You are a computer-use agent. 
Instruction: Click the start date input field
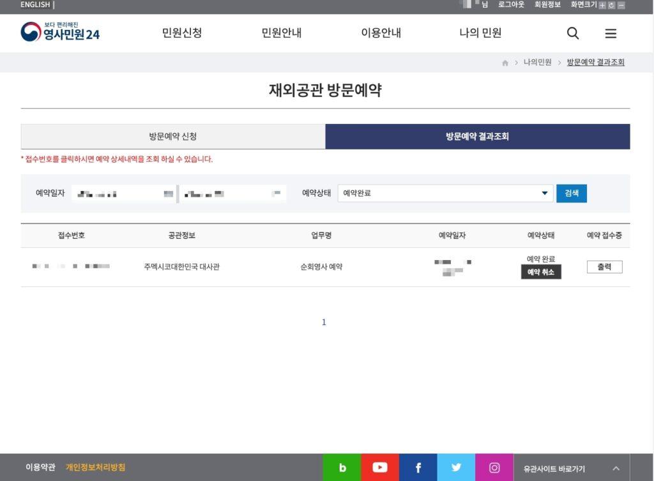(x=124, y=194)
